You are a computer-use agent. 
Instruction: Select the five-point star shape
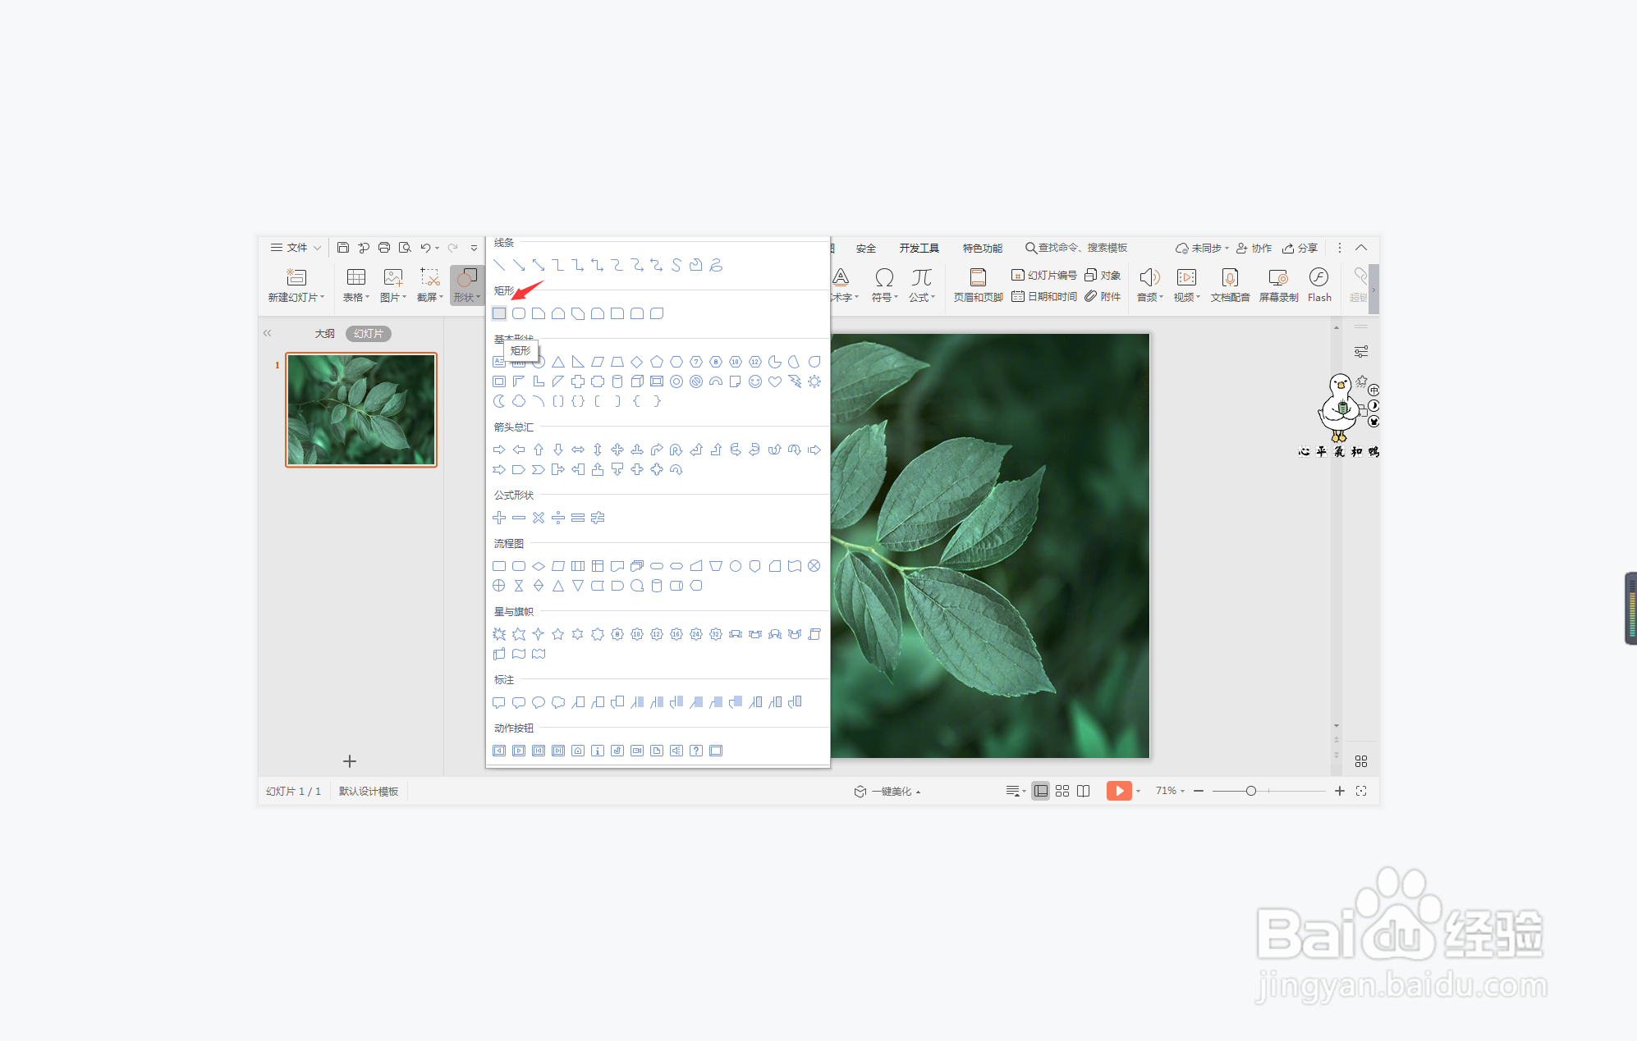[x=558, y=634]
